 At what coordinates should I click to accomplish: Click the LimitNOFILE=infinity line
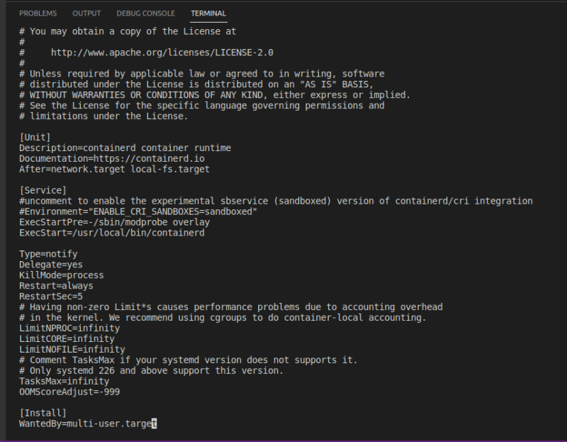(x=72, y=349)
